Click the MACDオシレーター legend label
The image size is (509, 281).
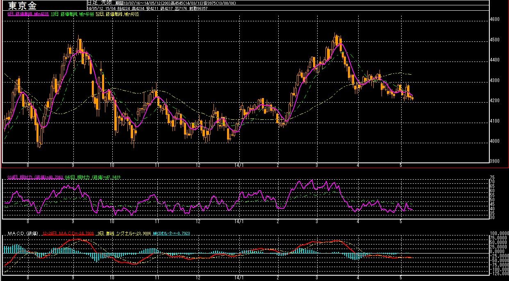pos(171,233)
